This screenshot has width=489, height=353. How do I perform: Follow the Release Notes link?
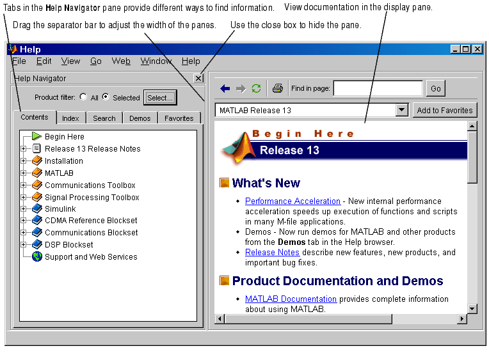[272, 253]
